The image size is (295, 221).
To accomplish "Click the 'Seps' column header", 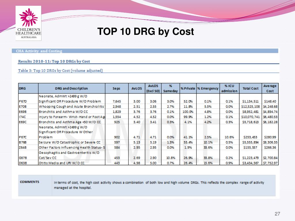I will [x=116, y=88].
